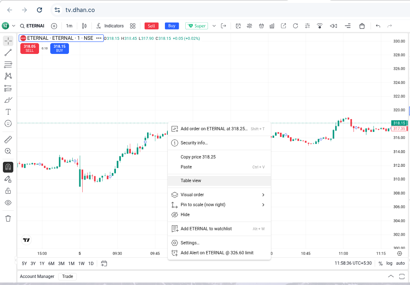Expand the chevron beside the Super button
This screenshot has width=410, height=285.
214,26
